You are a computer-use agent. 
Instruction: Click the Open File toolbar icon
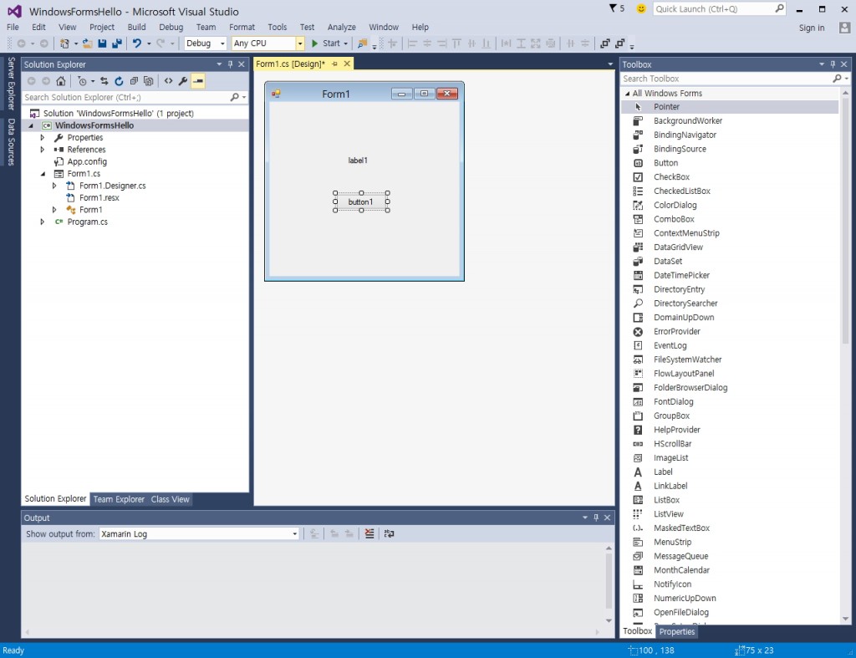[x=87, y=43]
